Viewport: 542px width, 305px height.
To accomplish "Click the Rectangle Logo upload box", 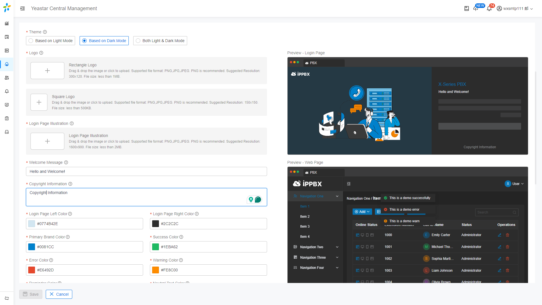I will [x=47, y=71].
